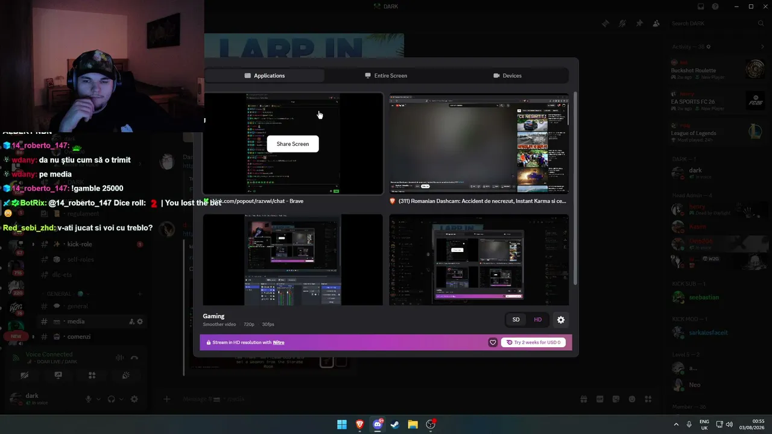Screen dimensions: 772x434
Task: Disconnect from the voice channel
Action: click(x=134, y=357)
